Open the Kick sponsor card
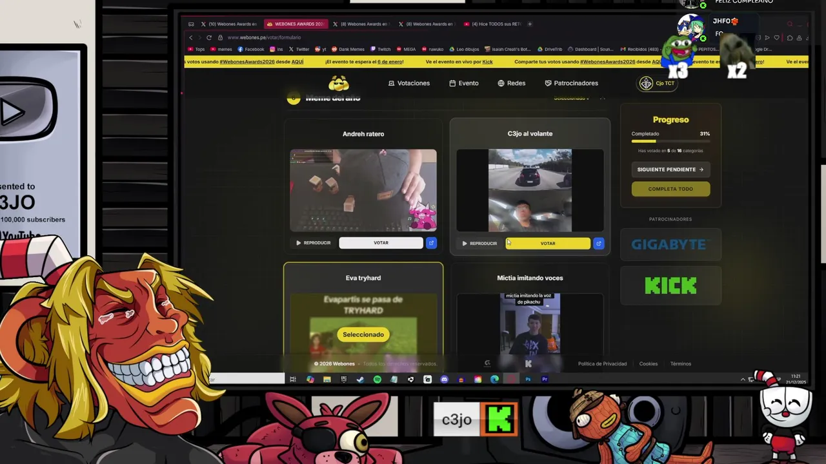 coord(670,285)
